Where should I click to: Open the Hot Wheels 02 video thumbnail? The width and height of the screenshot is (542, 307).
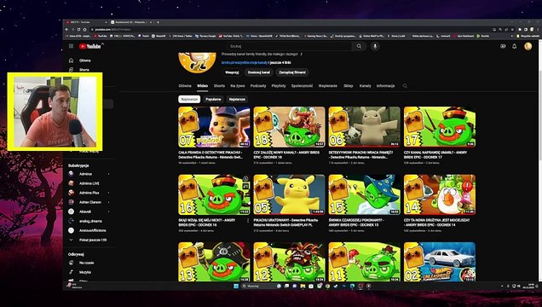440,262
